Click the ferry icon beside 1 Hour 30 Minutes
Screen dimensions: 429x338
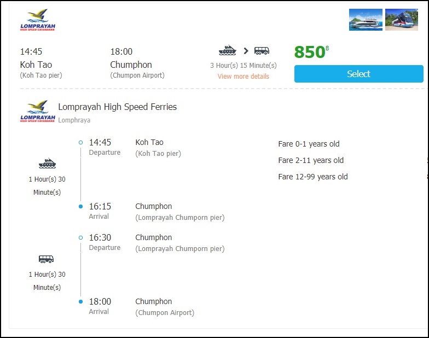pos(47,164)
